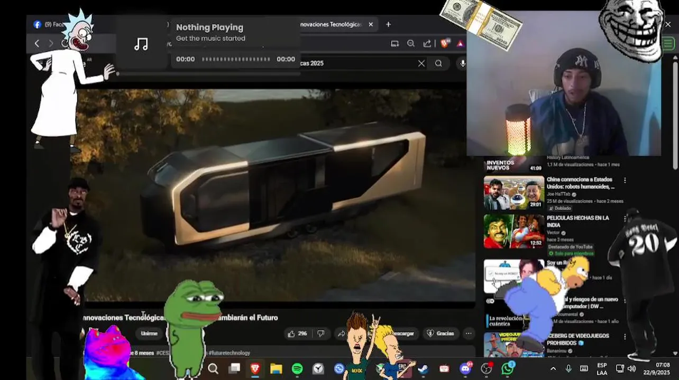
Task: Go back using the browser back arrow
Action: coord(36,44)
